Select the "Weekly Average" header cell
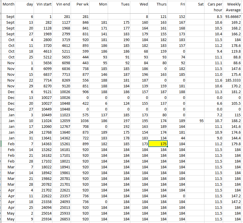This screenshot has width=243, height=223. pos(233,7)
